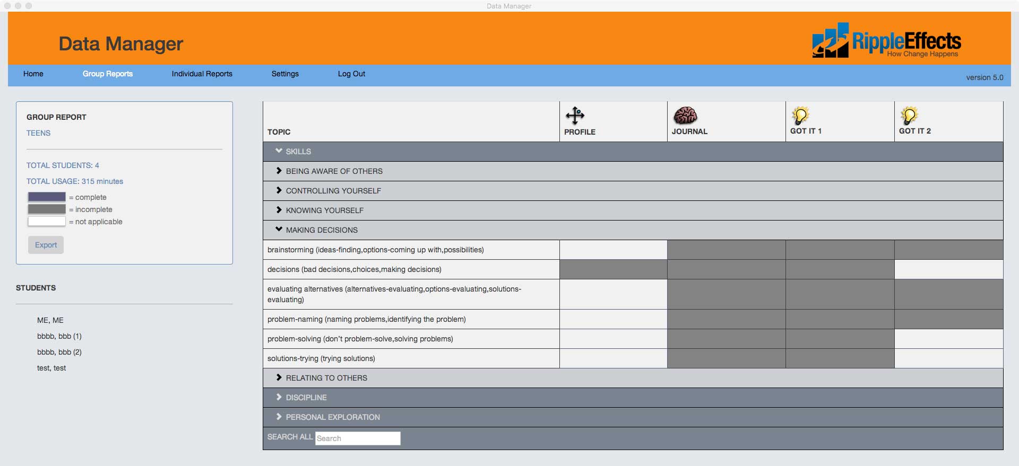This screenshot has height=466, width=1019.
Task: Select student bbbb, bbb (1)
Action: click(x=59, y=336)
